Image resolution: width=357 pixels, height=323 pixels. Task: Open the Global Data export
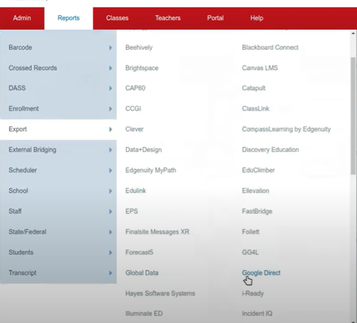coord(142,272)
